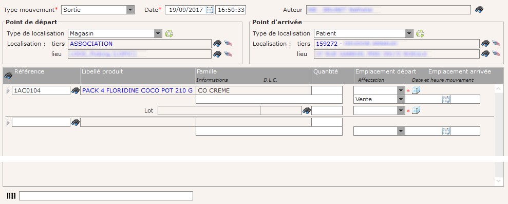The width and height of the screenshot is (508, 204).
Task: Click the Quantité field on the Lot row
Action: 327,110
